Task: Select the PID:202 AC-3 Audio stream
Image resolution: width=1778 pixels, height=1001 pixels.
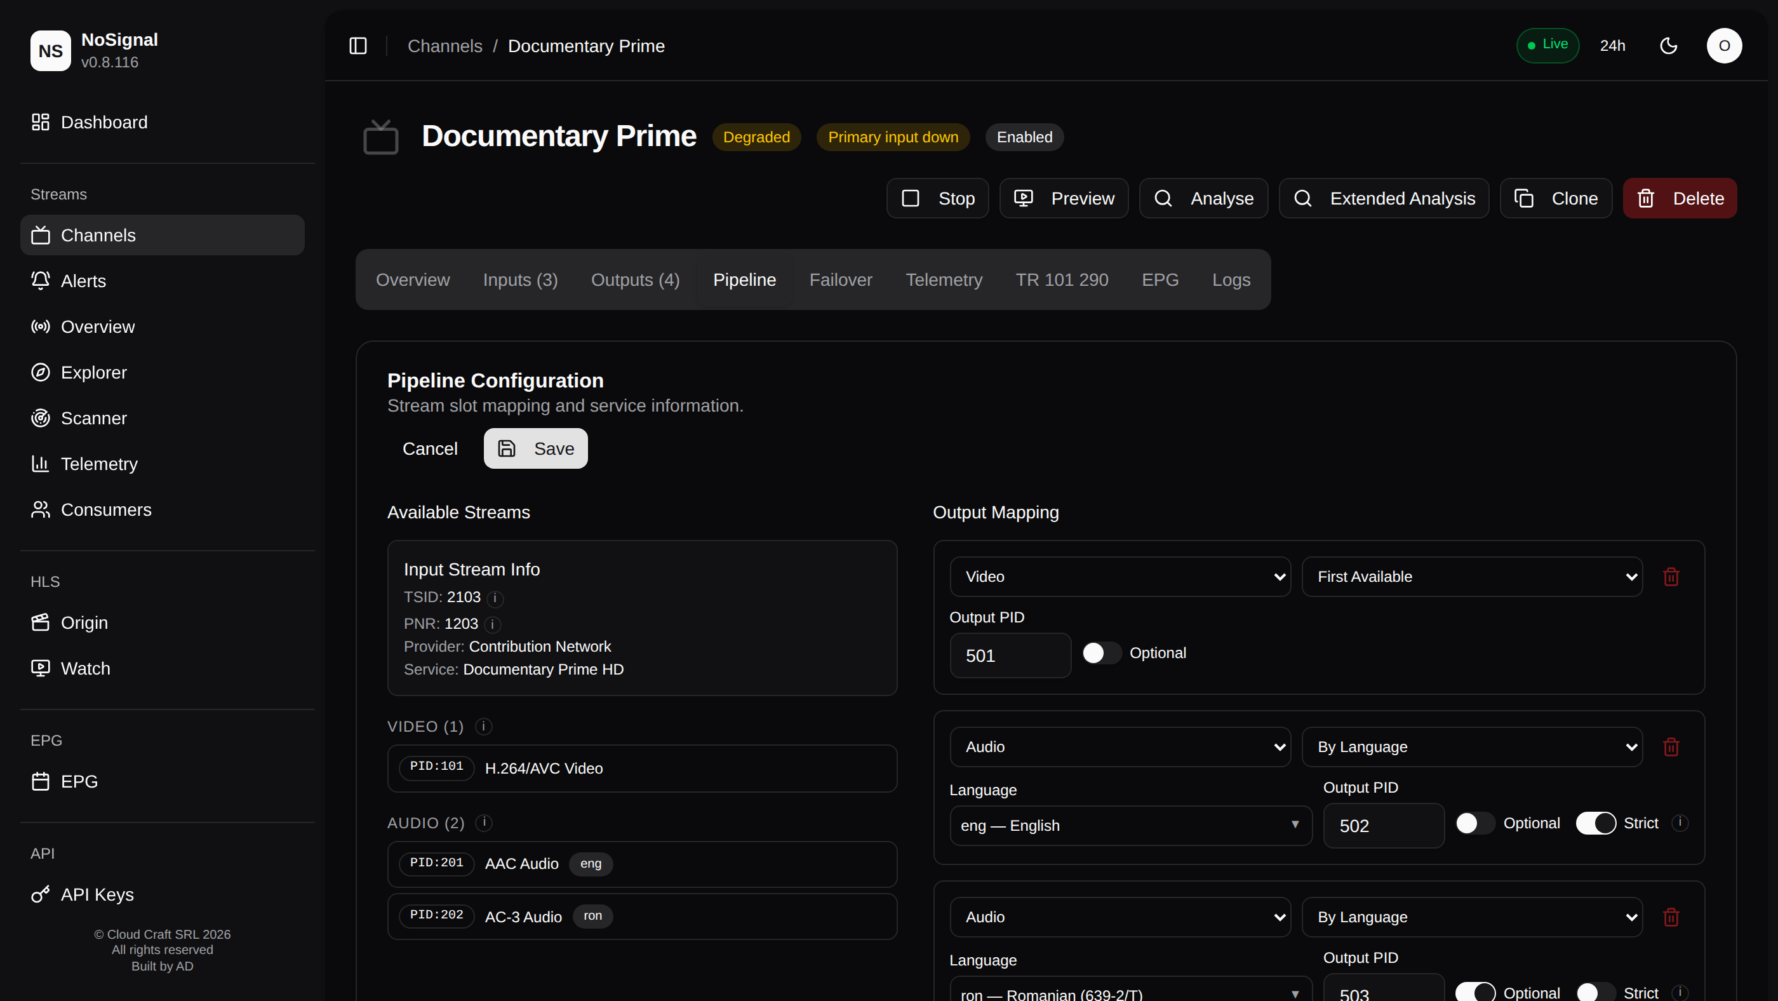Action: pyautogui.click(x=642, y=916)
